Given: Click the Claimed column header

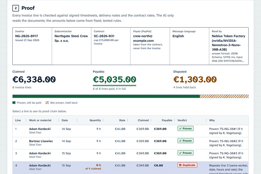Looking at the screenshot, I should click(x=143, y=120).
